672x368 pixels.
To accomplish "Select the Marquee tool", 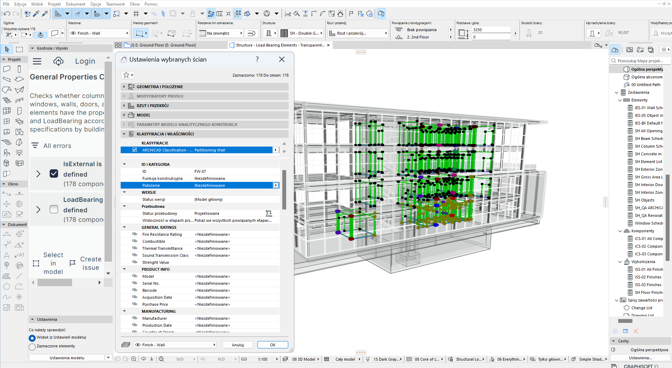I will tap(20, 49).
